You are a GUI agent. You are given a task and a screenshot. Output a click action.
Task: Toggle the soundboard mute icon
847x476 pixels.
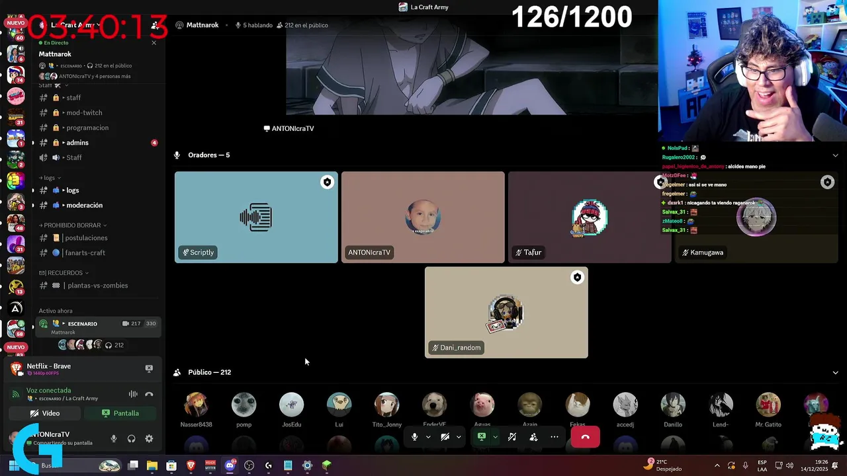pyautogui.click(x=512, y=437)
